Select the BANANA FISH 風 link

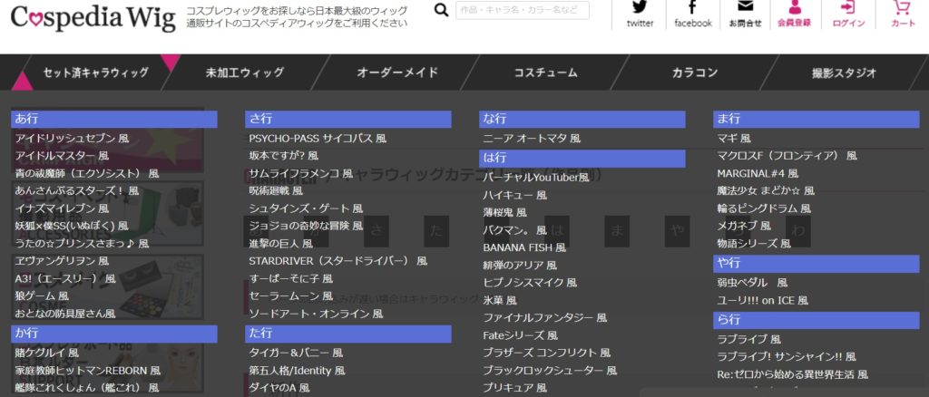[524, 247]
